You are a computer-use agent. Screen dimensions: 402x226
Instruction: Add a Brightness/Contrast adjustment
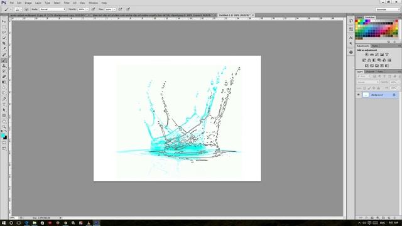pyautogui.click(x=367, y=55)
